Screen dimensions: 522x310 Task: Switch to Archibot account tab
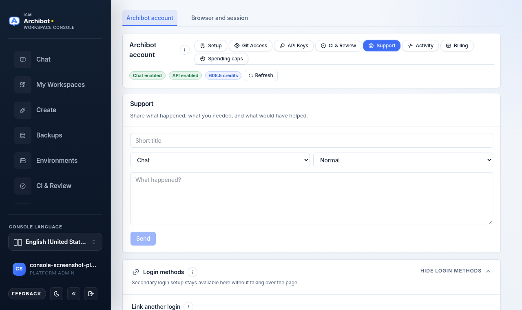[x=150, y=18]
